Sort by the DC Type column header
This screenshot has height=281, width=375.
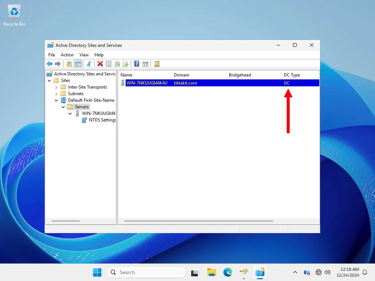292,75
